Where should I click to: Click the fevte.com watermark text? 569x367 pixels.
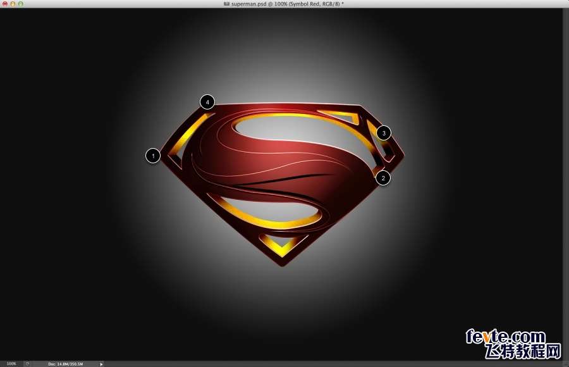click(x=505, y=337)
